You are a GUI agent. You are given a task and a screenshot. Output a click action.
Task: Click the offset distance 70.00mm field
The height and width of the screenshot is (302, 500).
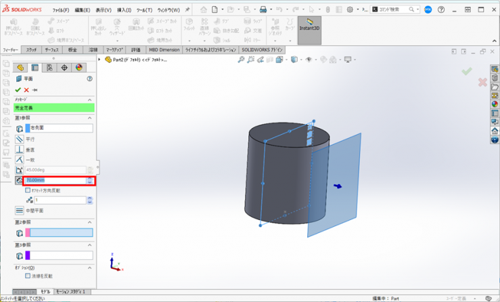click(54, 181)
